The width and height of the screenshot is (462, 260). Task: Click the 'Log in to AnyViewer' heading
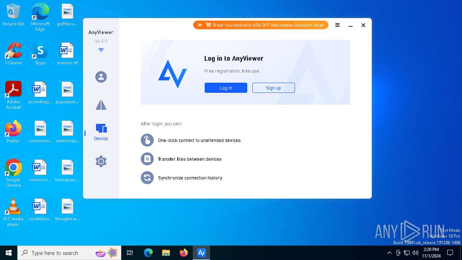[x=234, y=58]
